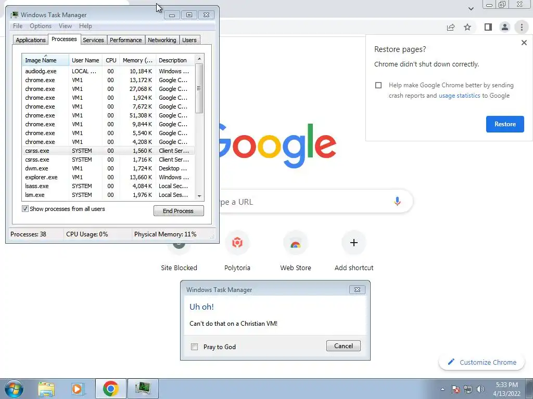Open the File menu
This screenshot has height=399, width=533.
click(18, 26)
